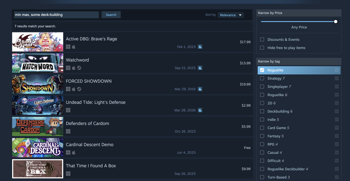This screenshot has width=350, height=181.
Task: Exclude the Strategy tag with its minus icon
Action: point(337,78)
